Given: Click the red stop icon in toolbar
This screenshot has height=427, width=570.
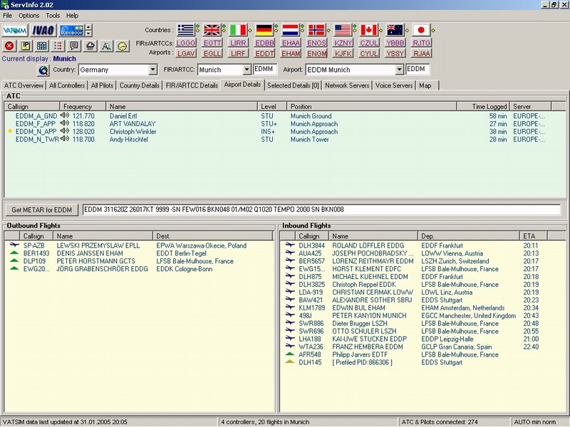Looking at the screenshot, I should 9,46.
